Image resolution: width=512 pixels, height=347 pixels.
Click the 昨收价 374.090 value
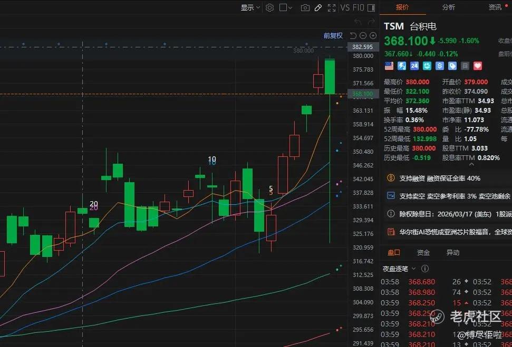coord(476,91)
